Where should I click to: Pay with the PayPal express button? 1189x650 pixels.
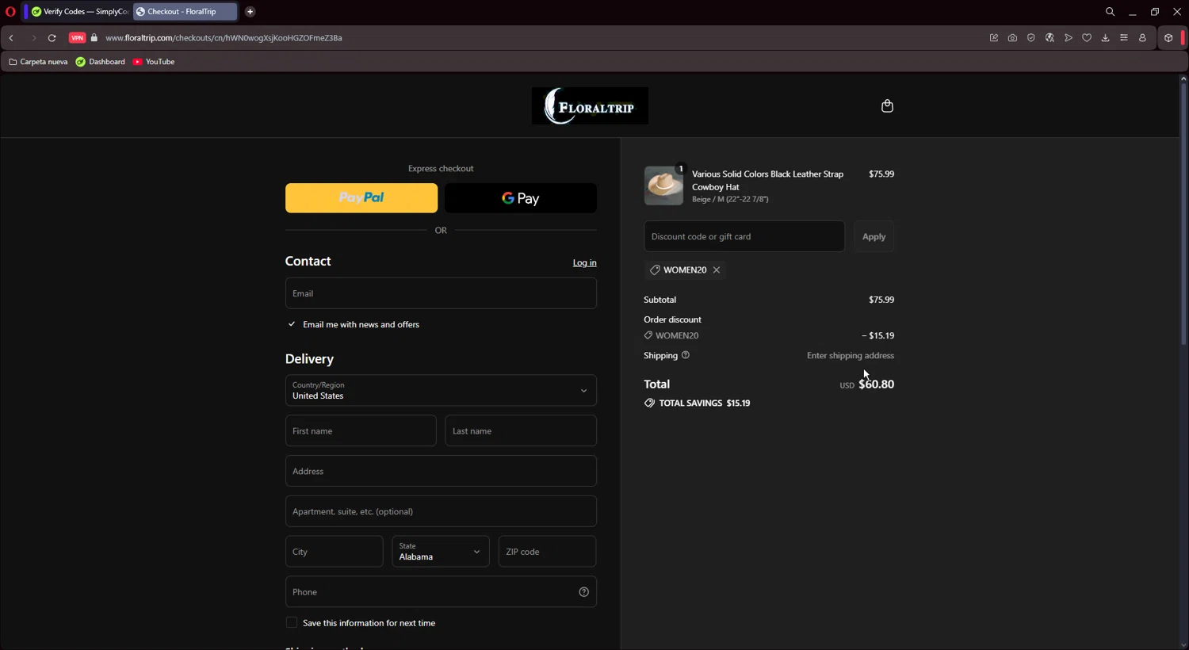click(x=361, y=198)
